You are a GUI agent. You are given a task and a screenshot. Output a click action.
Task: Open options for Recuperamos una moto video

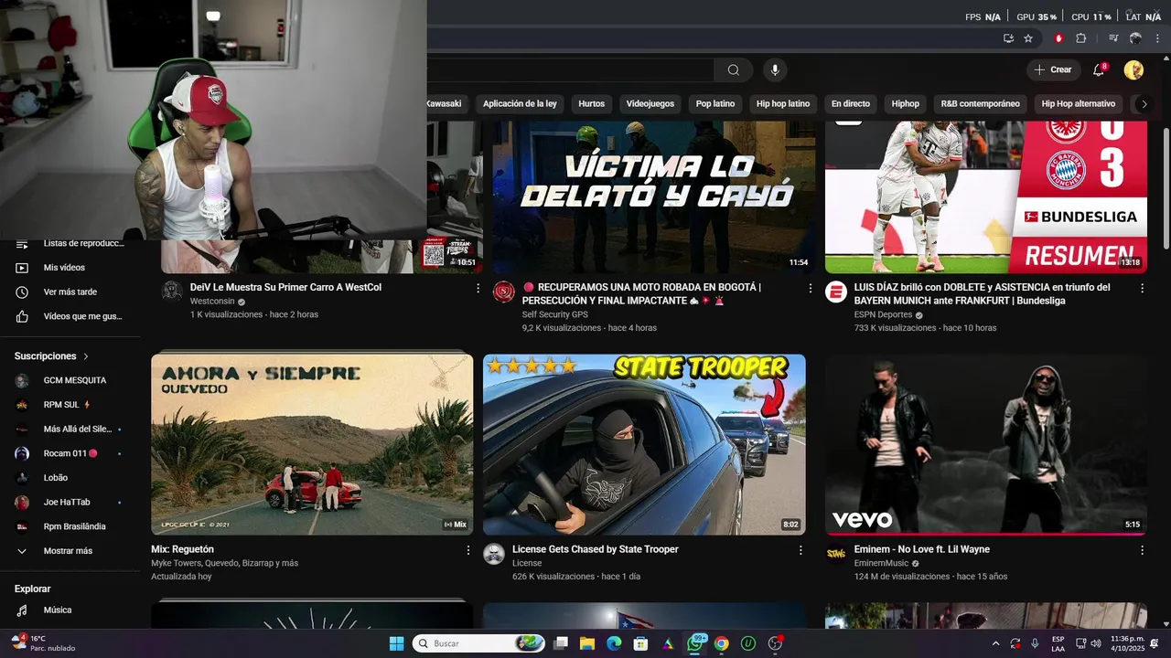click(x=810, y=288)
